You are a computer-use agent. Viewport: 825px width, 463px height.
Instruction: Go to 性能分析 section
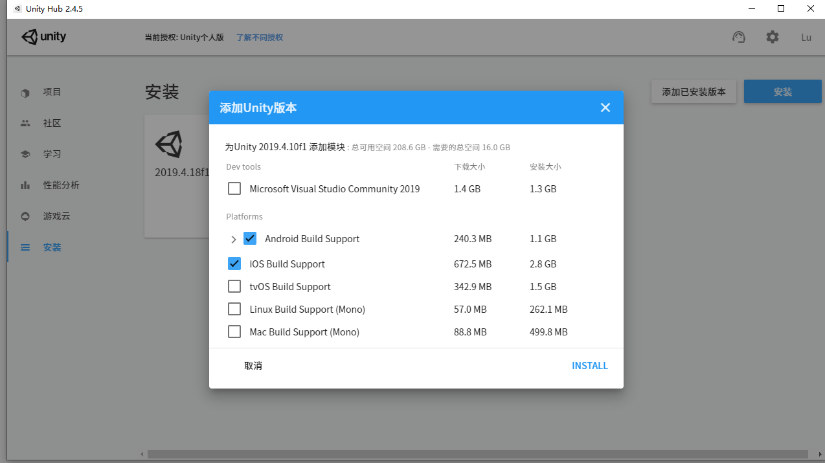(62, 185)
